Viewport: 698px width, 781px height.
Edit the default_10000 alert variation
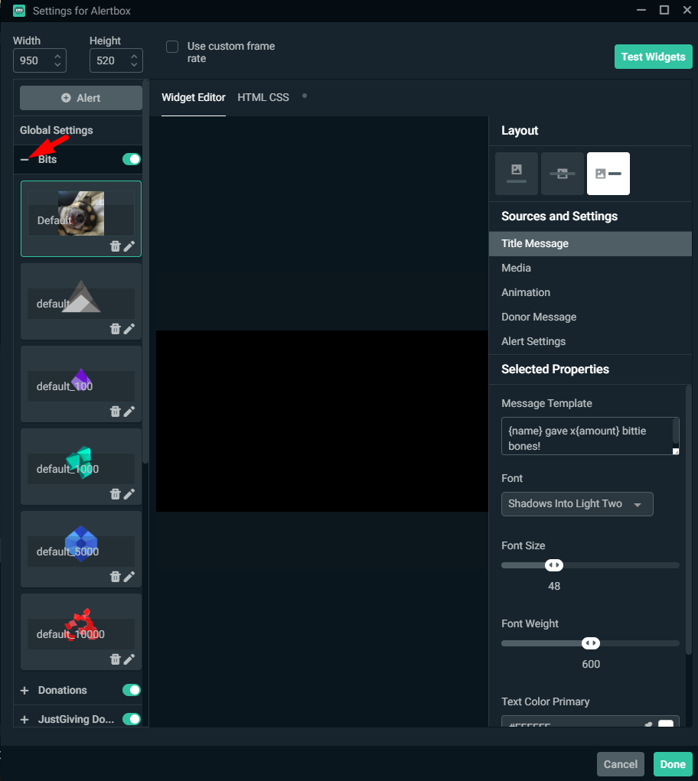129,659
